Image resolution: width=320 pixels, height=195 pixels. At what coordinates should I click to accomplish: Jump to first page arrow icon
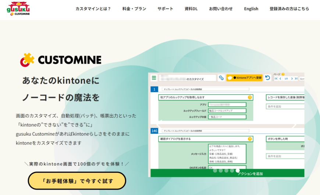click(x=276, y=79)
